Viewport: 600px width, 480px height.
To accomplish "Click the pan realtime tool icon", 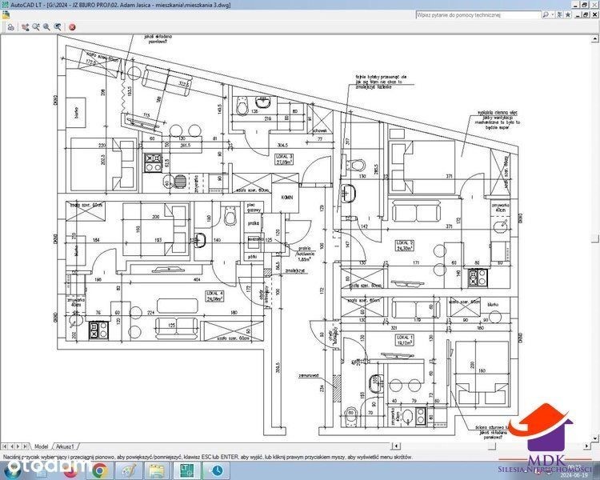I will tap(26, 26).
